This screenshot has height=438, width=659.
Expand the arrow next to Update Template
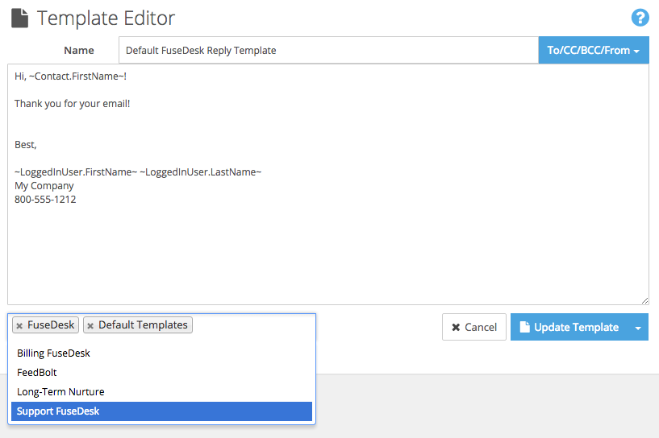638,328
